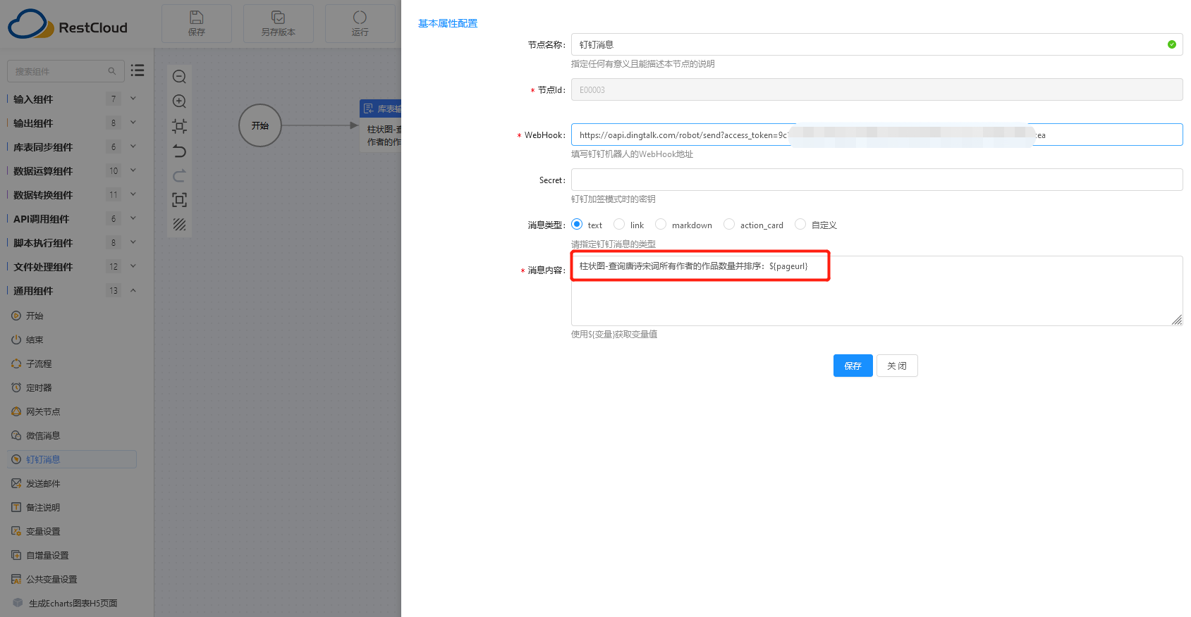Toggle the component list view icon

[138, 70]
